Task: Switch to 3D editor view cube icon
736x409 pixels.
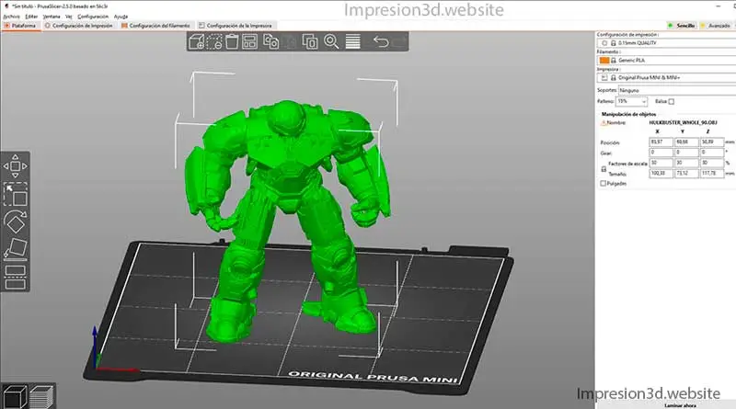Action: 15,396
